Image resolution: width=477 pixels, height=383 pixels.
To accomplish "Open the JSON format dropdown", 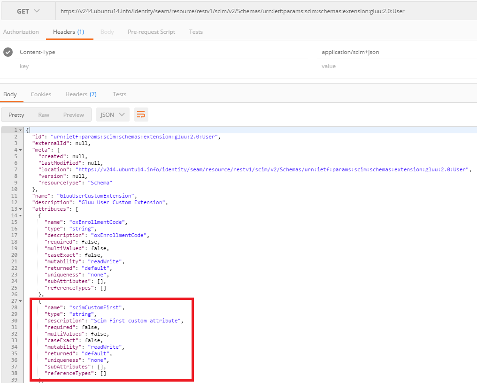I will (113, 115).
